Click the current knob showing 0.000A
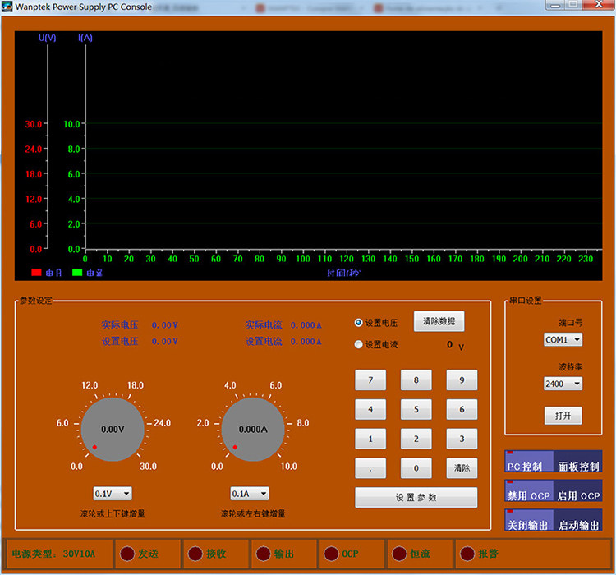Screen dimensions: 616x575 (x=253, y=429)
